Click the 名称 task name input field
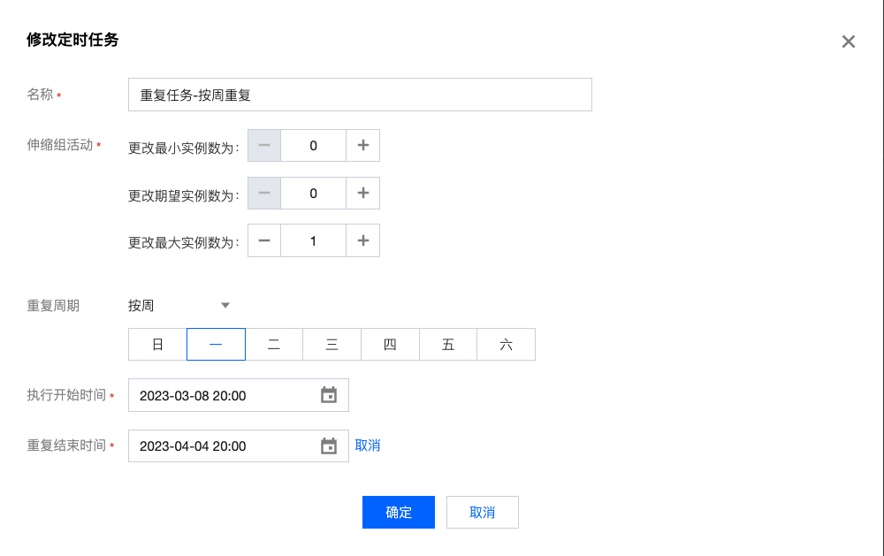This screenshot has height=556, width=884. pos(360,95)
